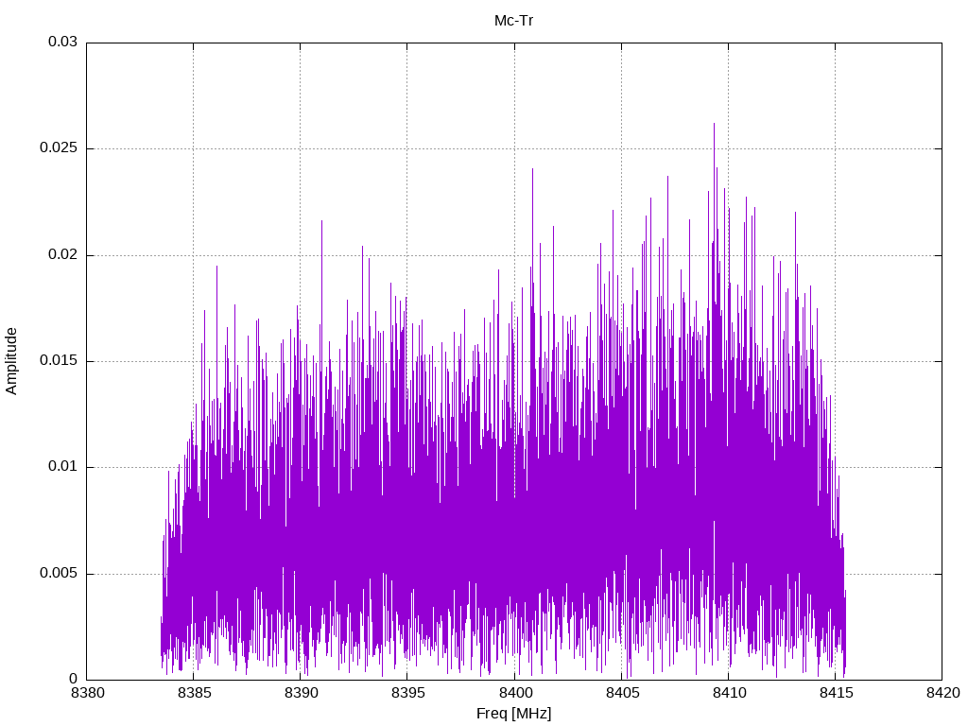Click the plot title "Mc-Tr"
Screen dimensions: 968x726
[x=513, y=21]
